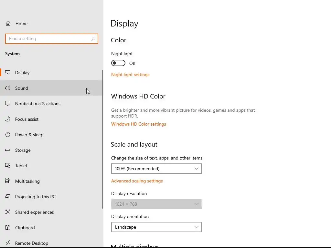Click the Shared experiences icon
This screenshot has width=331, height=248.
[x=8, y=212]
